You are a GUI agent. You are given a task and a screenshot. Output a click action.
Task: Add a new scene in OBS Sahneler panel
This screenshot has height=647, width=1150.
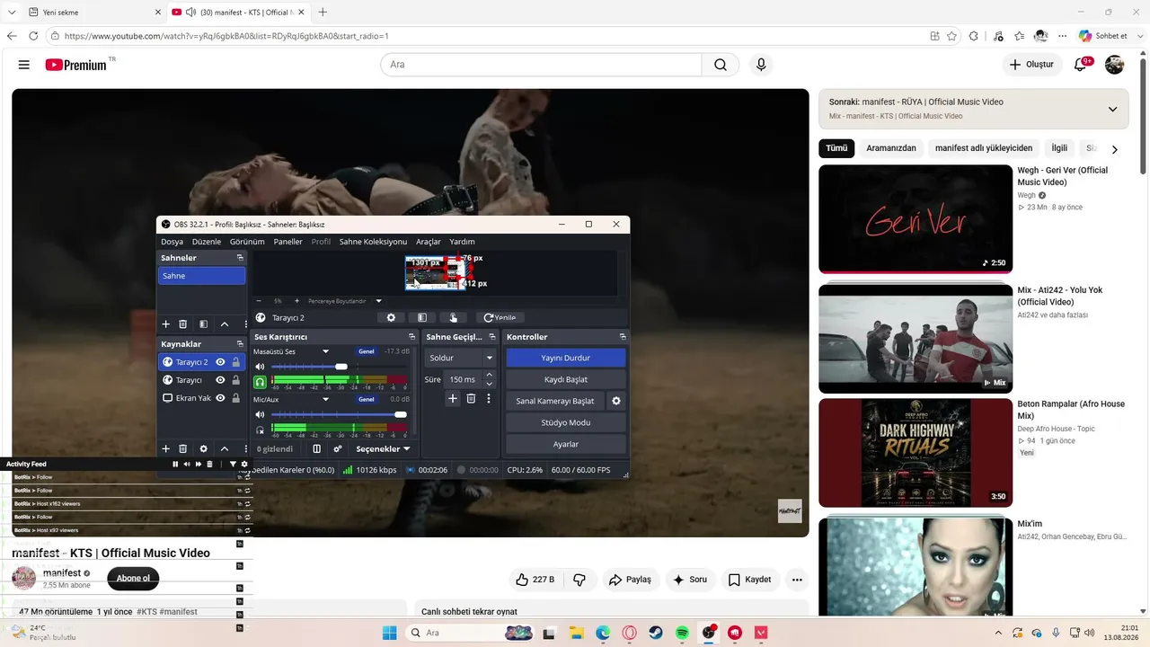pyautogui.click(x=165, y=324)
